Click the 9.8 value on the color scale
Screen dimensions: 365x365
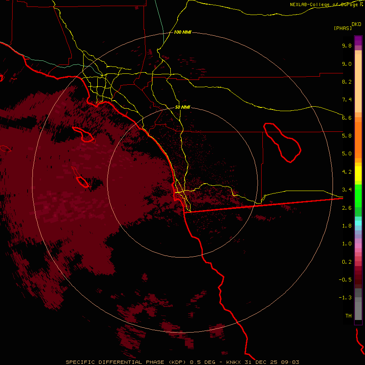click(347, 45)
